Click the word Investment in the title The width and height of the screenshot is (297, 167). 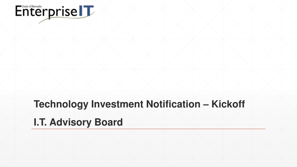[x=117, y=104]
